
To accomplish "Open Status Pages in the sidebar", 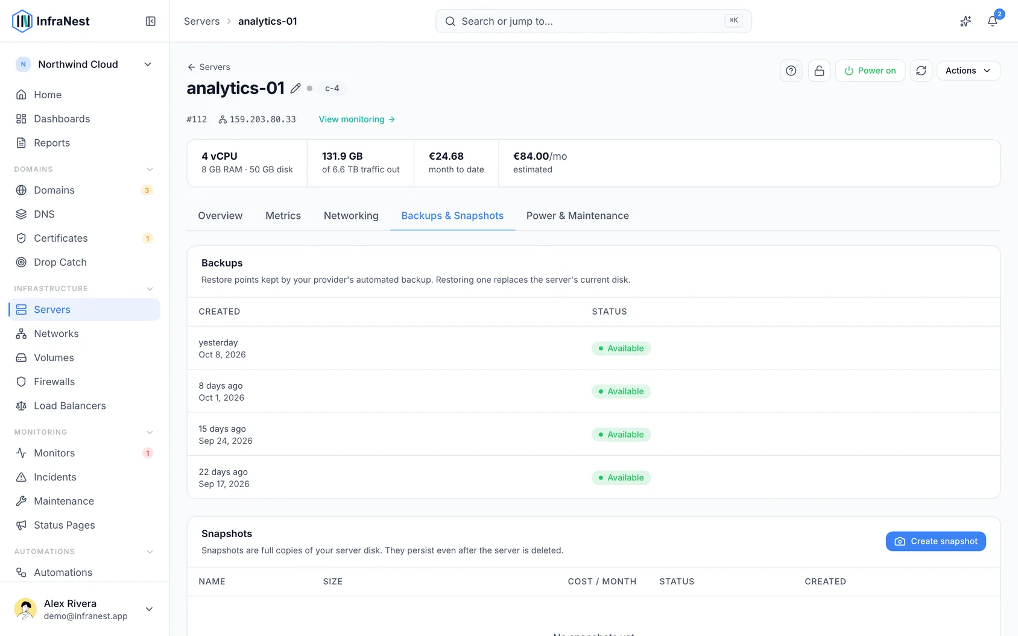I will [x=84, y=525].
